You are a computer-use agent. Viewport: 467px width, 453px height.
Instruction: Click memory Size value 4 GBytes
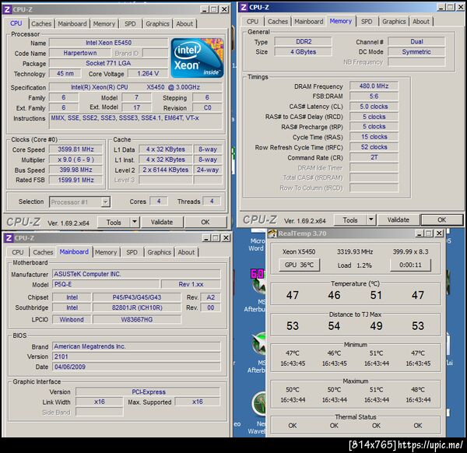[x=304, y=52]
